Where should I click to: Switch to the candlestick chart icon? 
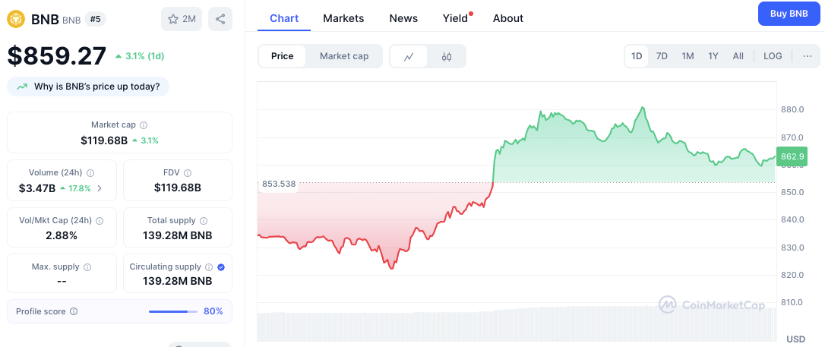[x=447, y=56]
